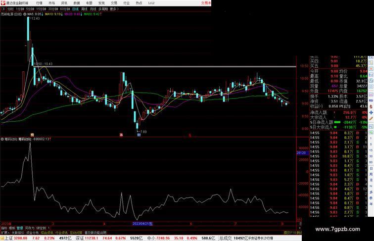
Task: Click the red event marker under the April spike
Action: pyautogui.click(x=121, y=135)
